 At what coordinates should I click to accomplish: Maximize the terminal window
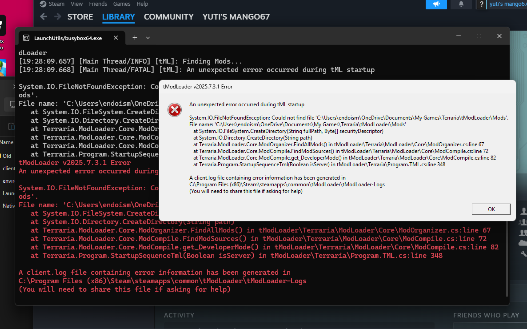[x=479, y=36]
